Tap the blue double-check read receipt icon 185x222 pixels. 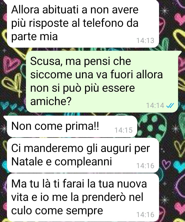tap(170, 105)
